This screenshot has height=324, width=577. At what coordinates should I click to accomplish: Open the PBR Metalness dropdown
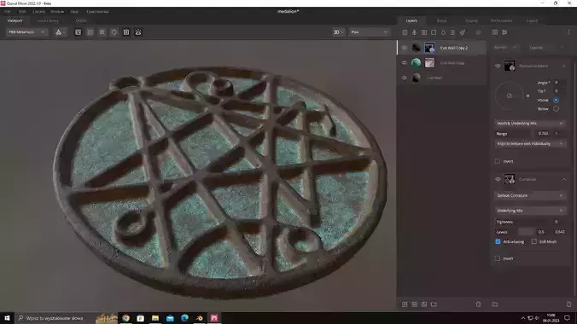(26, 32)
